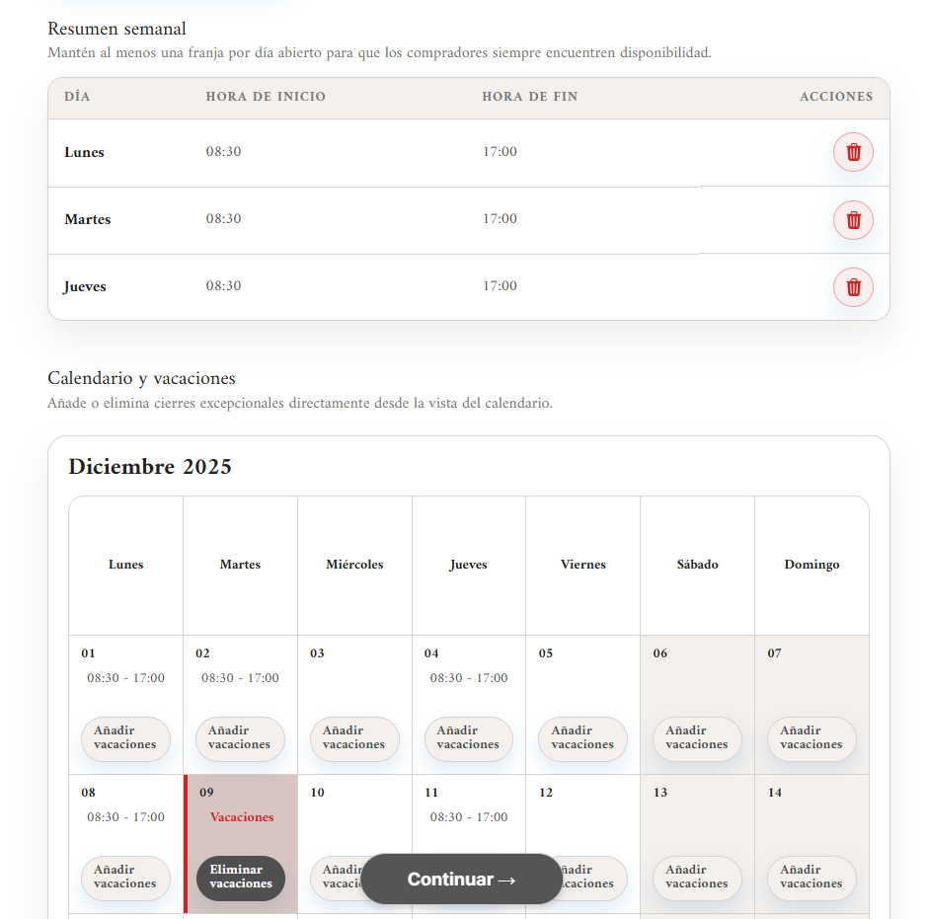Image resolution: width=926 pixels, height=919 pixels.
Task: Click the Jueves row label in summary table
Action: [85, 287]
